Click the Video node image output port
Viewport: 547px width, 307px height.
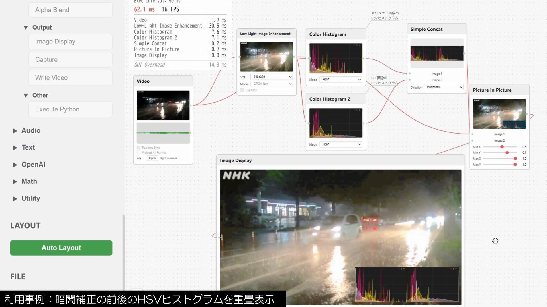tap(191, 105)
